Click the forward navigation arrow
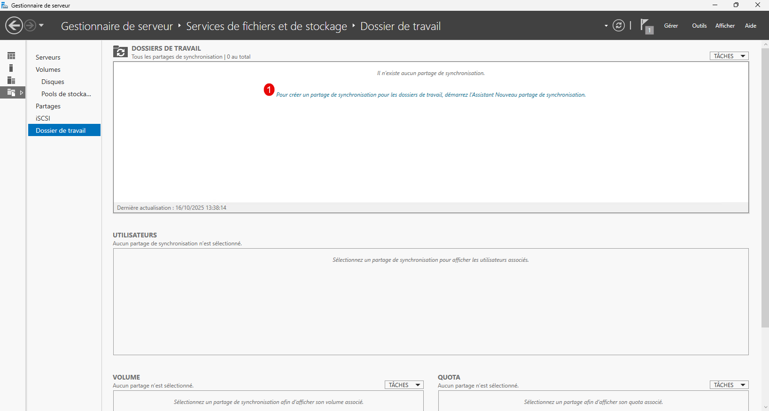The image size is (769, 411). 30,25
